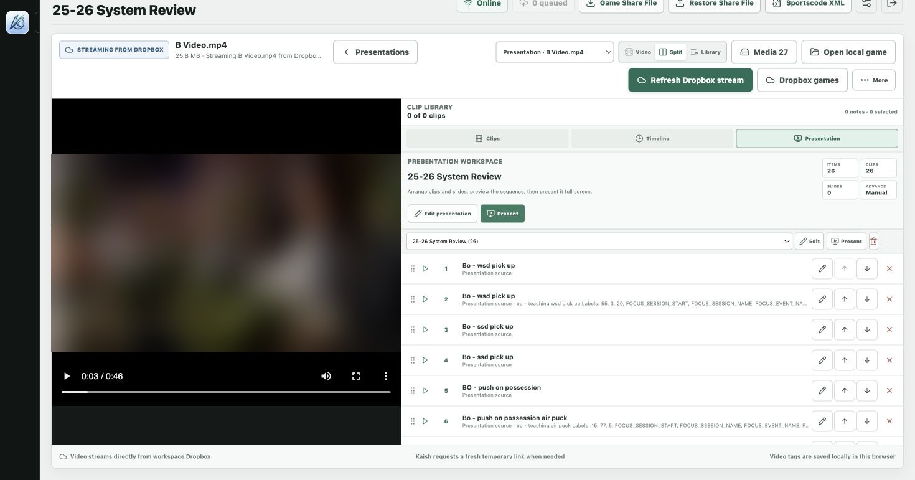Click Open local game
Viewport: 915px width, 480px height.
coord(848,52)
